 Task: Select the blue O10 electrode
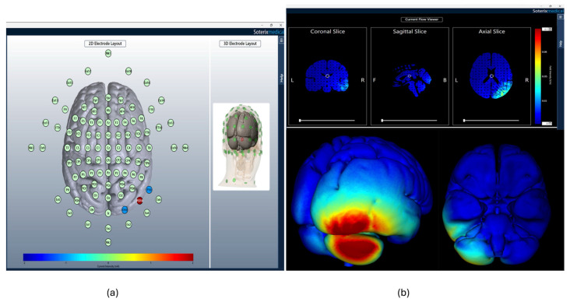125,209
